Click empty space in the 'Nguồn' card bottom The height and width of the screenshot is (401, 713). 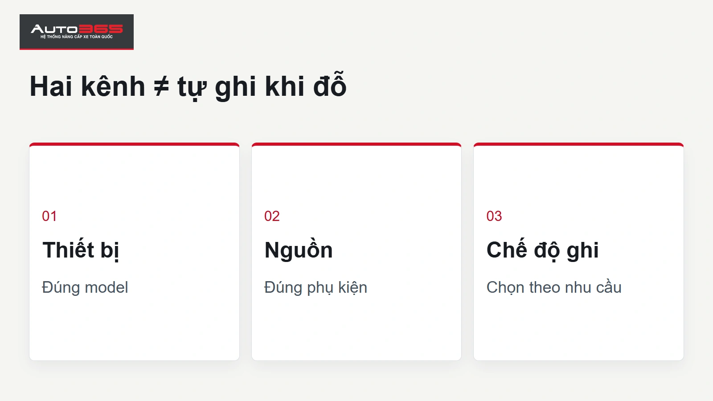click(x=356, y=332)
